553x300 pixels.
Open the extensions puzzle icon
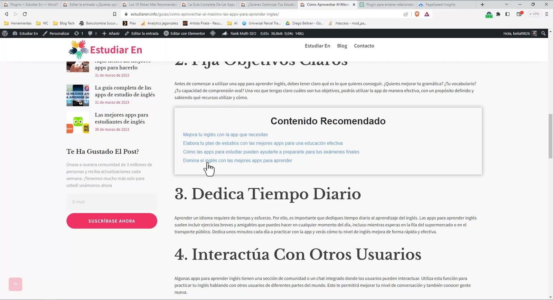pyautogui.click(x=498, y=14)
